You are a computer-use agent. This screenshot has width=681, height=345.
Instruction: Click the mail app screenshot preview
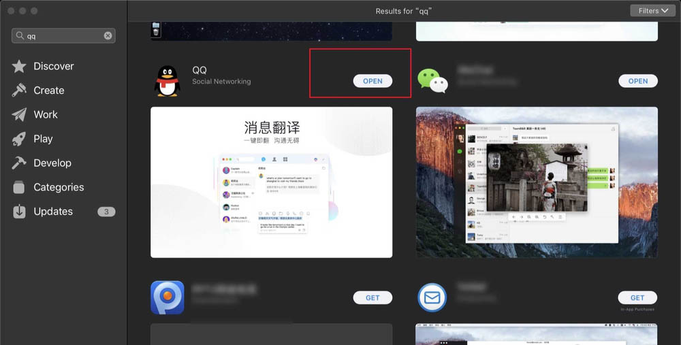[x=537, y=334]
